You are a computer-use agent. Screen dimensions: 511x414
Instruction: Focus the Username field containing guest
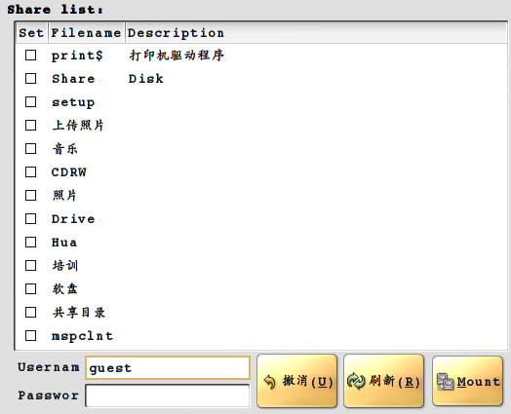[x=168, y=368]
